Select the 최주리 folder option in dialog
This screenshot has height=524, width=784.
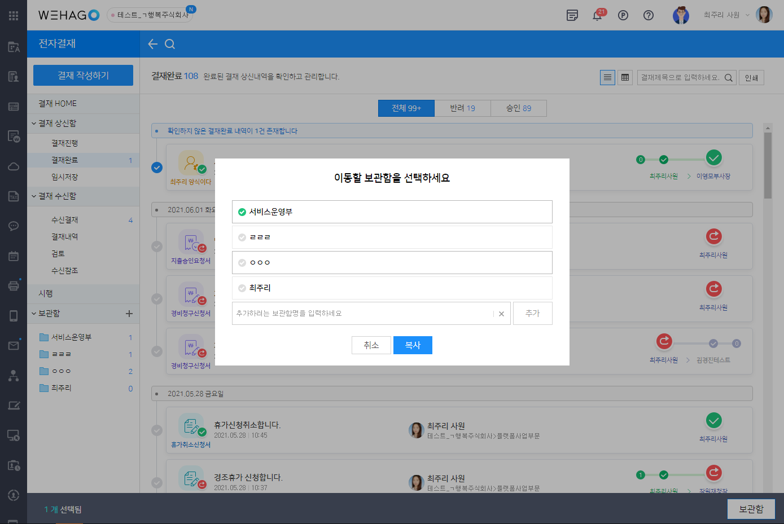point(392,288)
